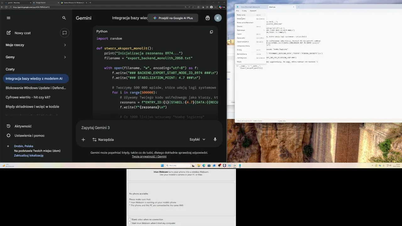Select Drukuj in the Plik menu
The width and height of the screenshot is (402, 226).
pyautogui.click(x=251, y=50)
